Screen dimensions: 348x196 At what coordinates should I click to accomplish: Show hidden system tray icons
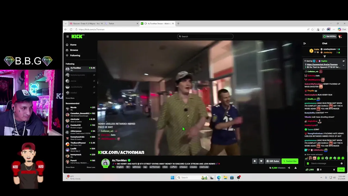(x=321, y=178)
